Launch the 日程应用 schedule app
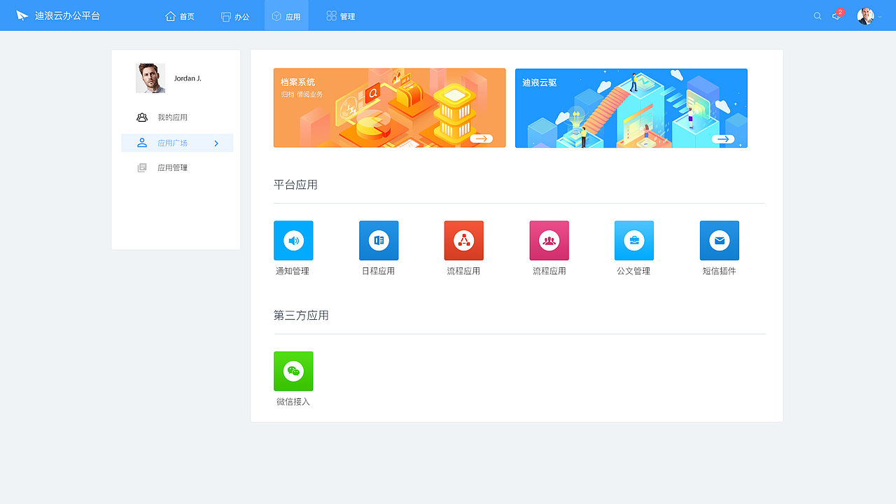The height and width of the screenshot is (504, 896). pos(379,240)
